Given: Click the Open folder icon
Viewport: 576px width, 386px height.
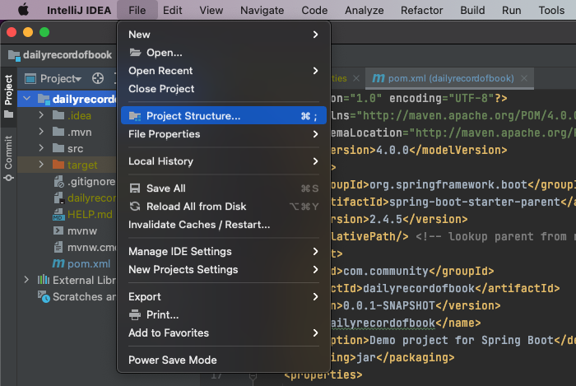Looking at the screenshot, I should tap(135, 52).
